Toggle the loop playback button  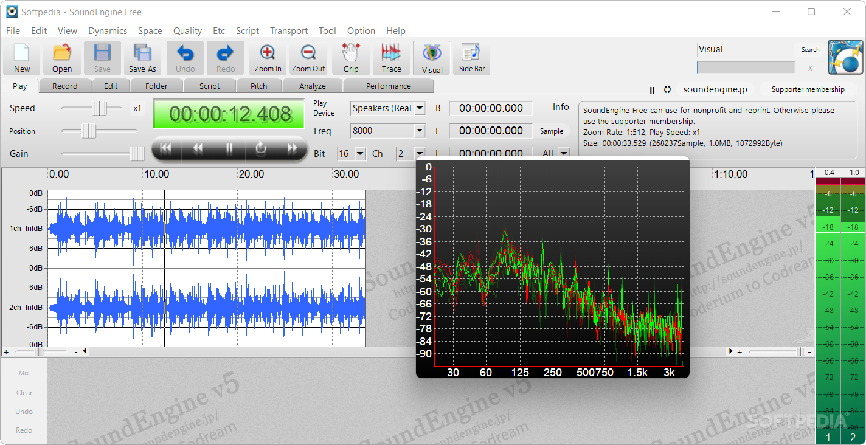261,148
